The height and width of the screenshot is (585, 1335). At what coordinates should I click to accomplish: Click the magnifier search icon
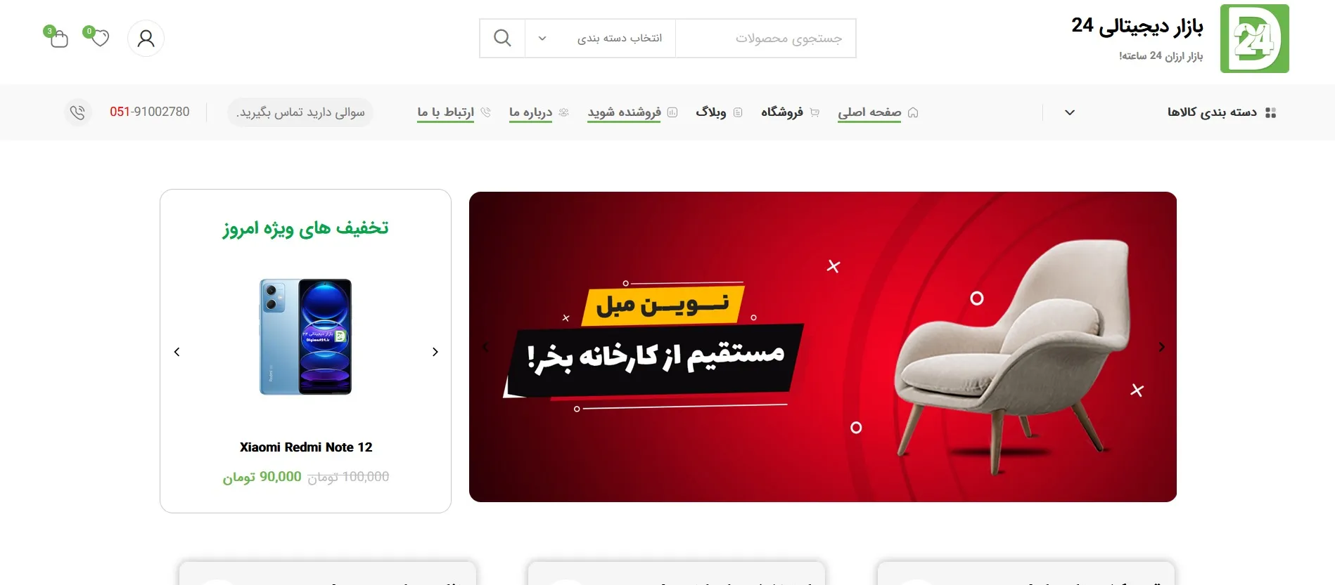[502, 38]
